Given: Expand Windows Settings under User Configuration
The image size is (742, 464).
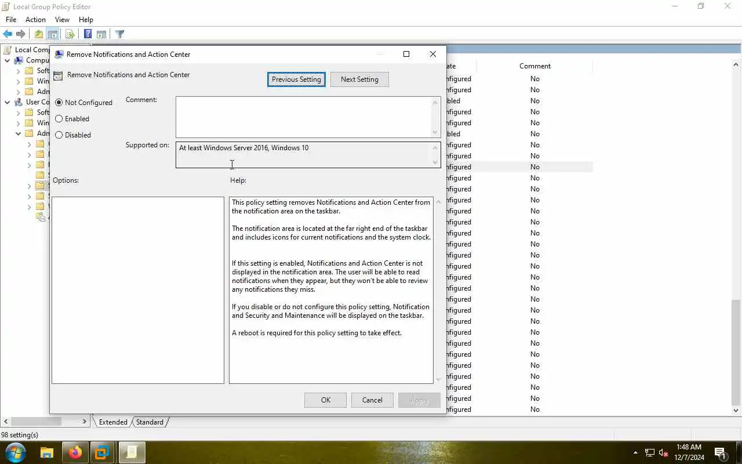Looking at the screenshot, I should [x=19, y=123].
